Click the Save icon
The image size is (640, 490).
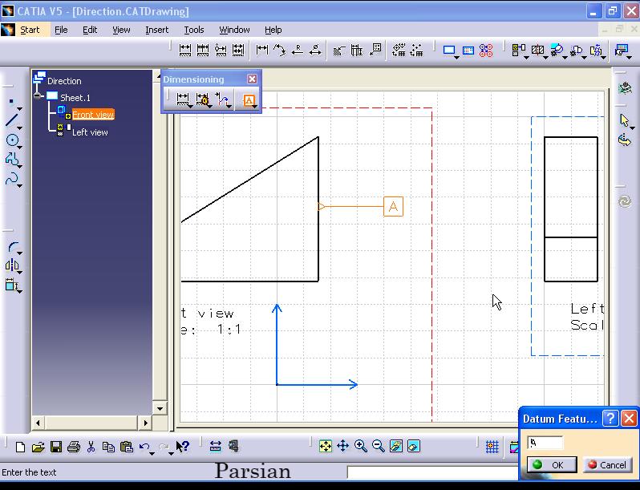point(56,447)
